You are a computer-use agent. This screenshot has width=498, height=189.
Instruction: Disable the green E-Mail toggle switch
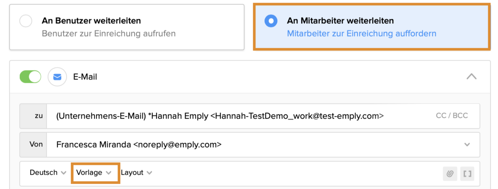coord(30,77)
